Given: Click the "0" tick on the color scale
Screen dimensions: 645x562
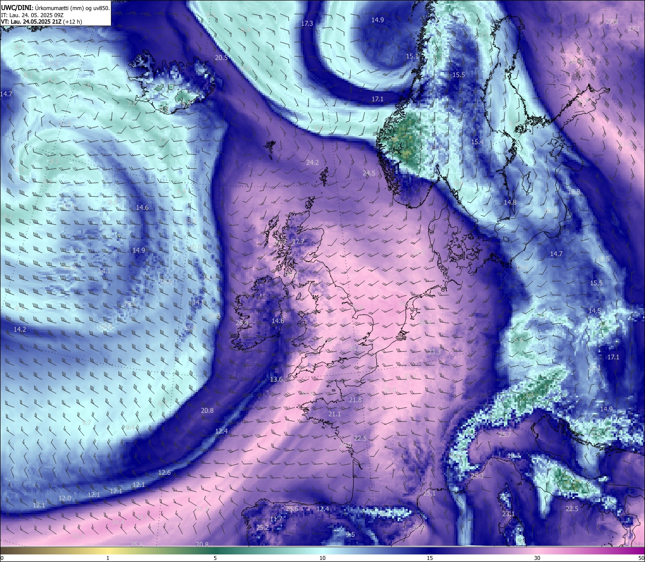Looking at the screenshot, I should coord(2,558).
